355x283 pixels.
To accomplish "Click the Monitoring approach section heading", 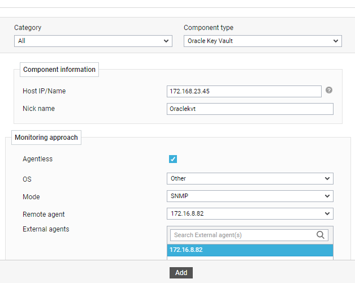I will (46, 138).
